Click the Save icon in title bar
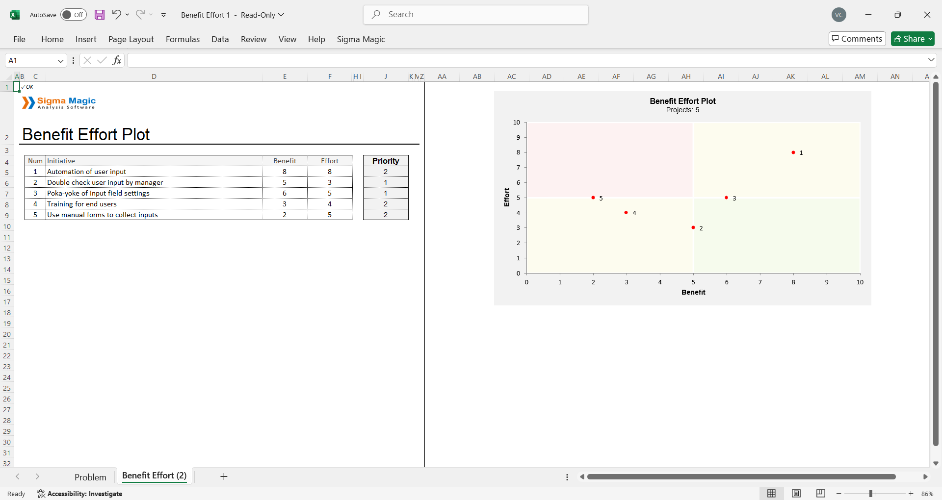Viewport: 942px width, 500px height. tap(100, 15)
